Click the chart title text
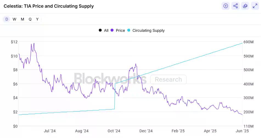This screenshot has height=138, width=261. coord(49,6)
